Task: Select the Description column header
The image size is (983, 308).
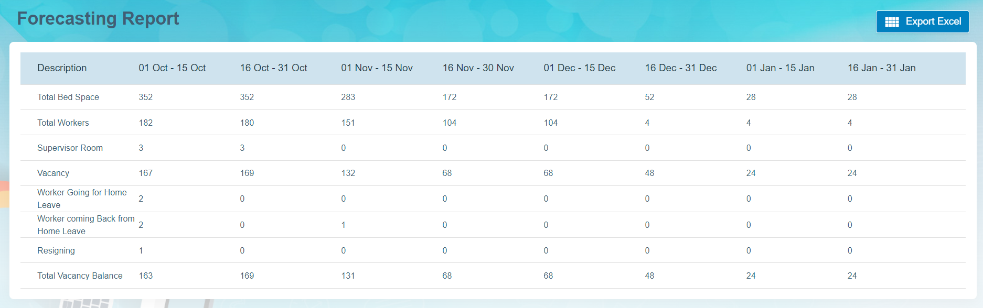Action: [62, 68]
